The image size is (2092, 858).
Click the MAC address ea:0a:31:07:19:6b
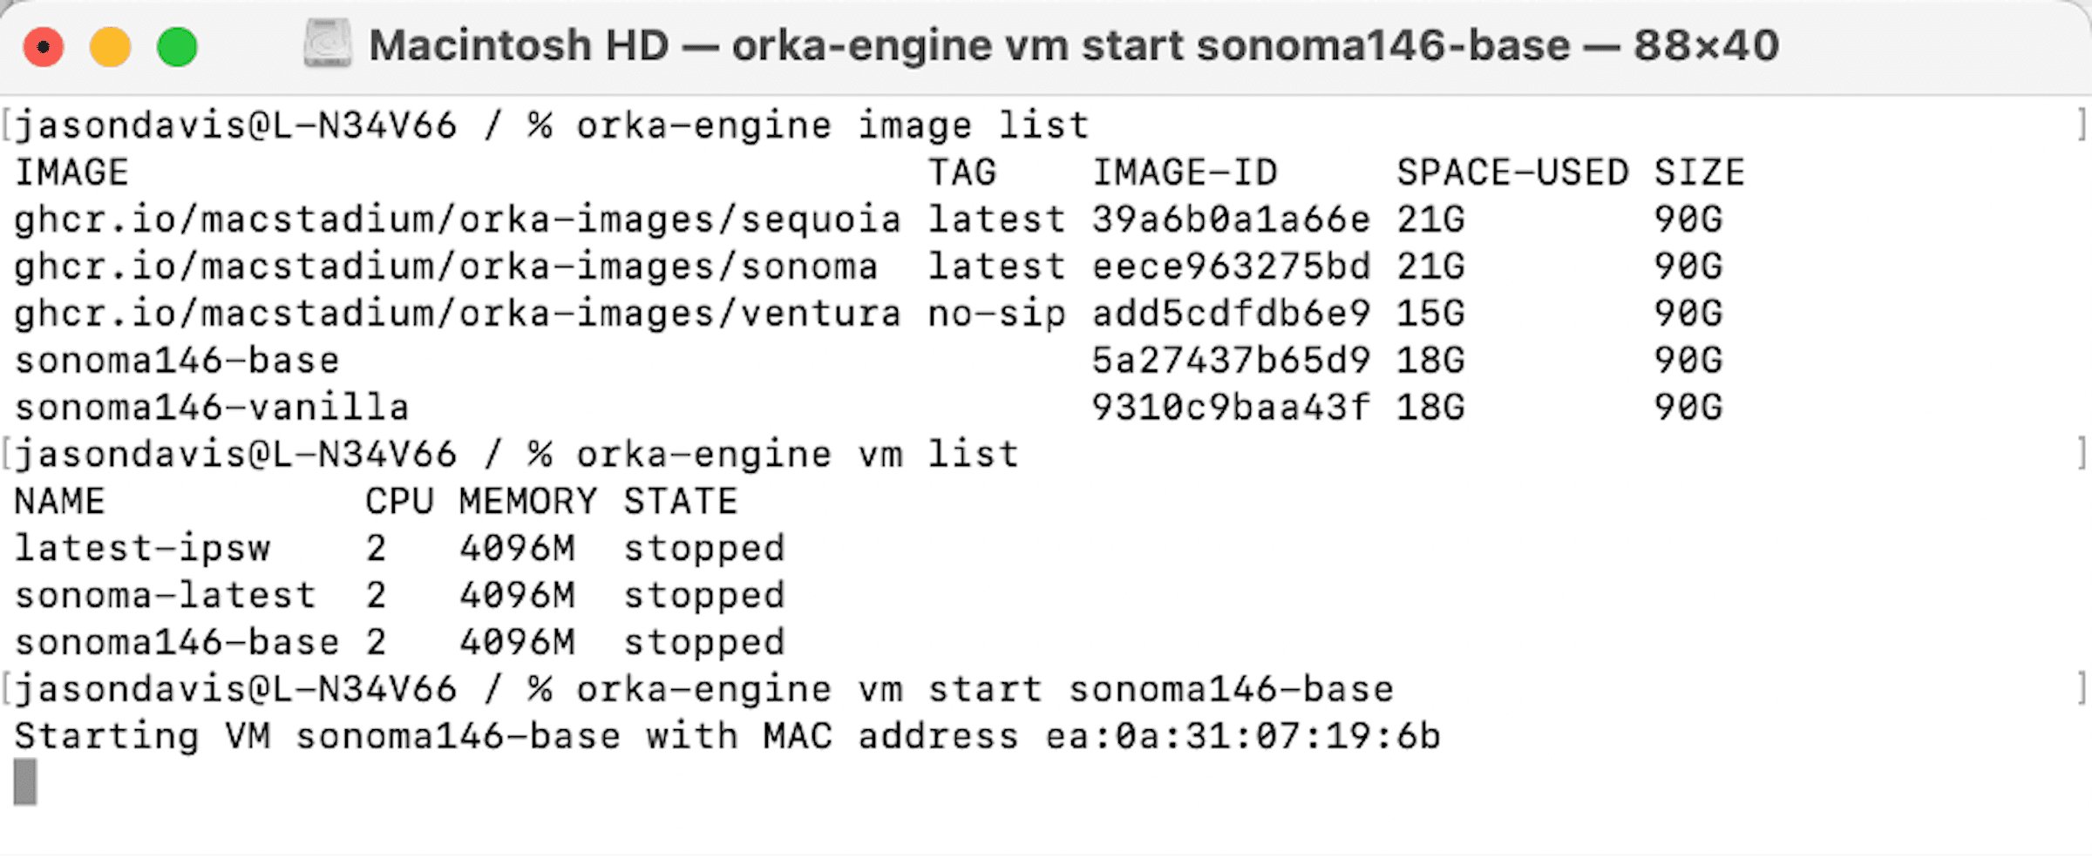pyautogui.click(x=1242, y=737)
